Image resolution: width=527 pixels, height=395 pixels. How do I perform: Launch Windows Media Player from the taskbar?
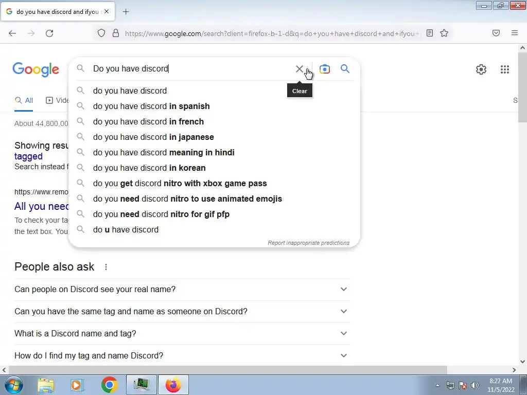click(77, 385)
